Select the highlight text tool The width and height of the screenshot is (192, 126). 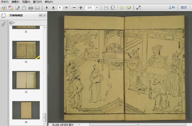pyautogui.click(x=129, y=8)
